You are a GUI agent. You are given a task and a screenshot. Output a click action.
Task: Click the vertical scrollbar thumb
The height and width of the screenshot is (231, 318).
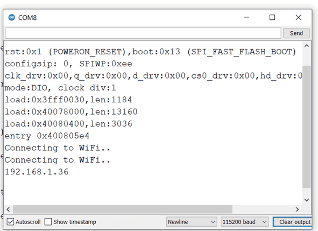(x=307, y=127)
